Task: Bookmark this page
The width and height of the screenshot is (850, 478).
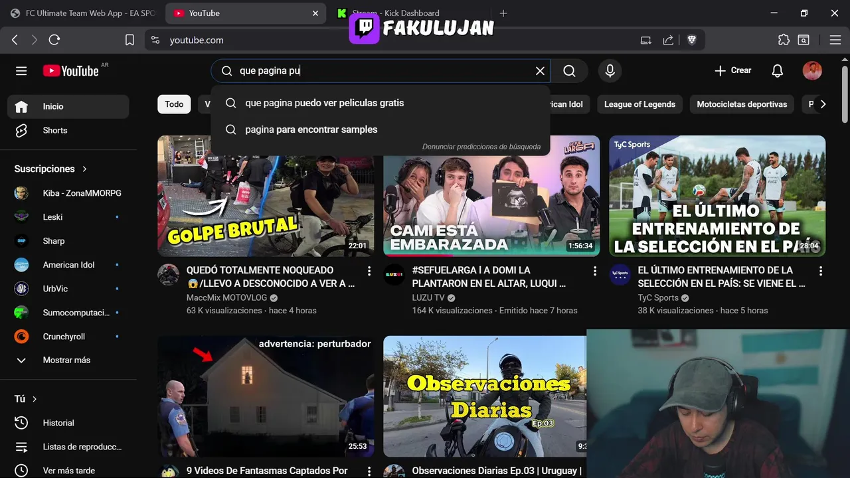Action: click(x=129, y=40)
